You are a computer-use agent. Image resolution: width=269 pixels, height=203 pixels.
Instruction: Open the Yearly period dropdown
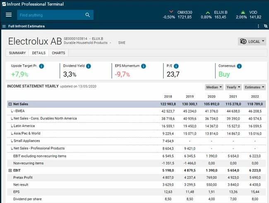click(x=233, y=87)
